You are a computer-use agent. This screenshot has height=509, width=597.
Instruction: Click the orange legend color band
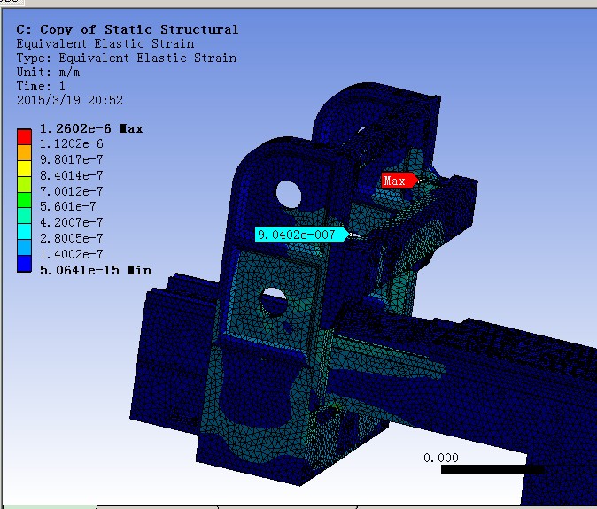pos(24,152)
